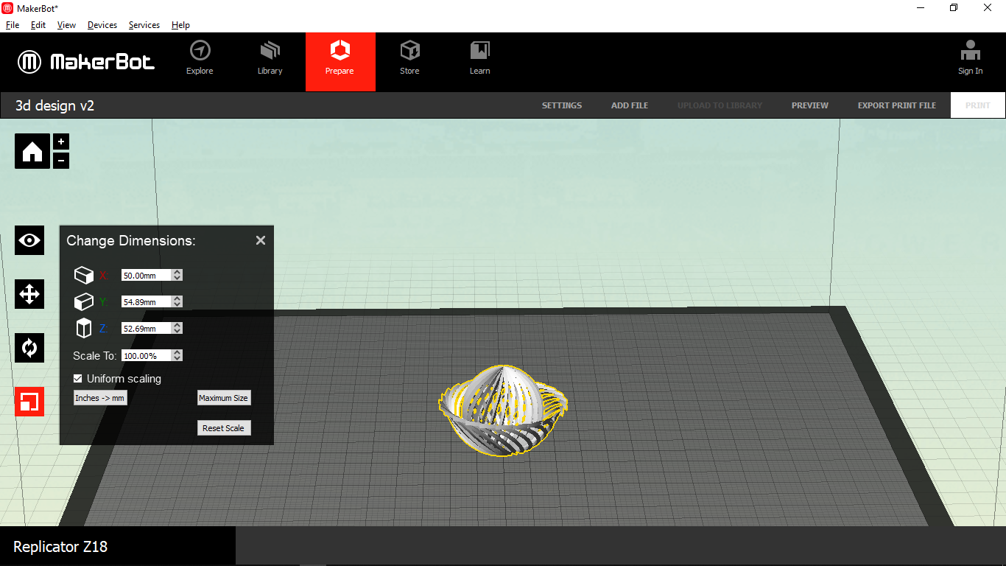Click the MakerBot logo
The height and width of the screenshot is (566, 1006).
coord(86,62)
